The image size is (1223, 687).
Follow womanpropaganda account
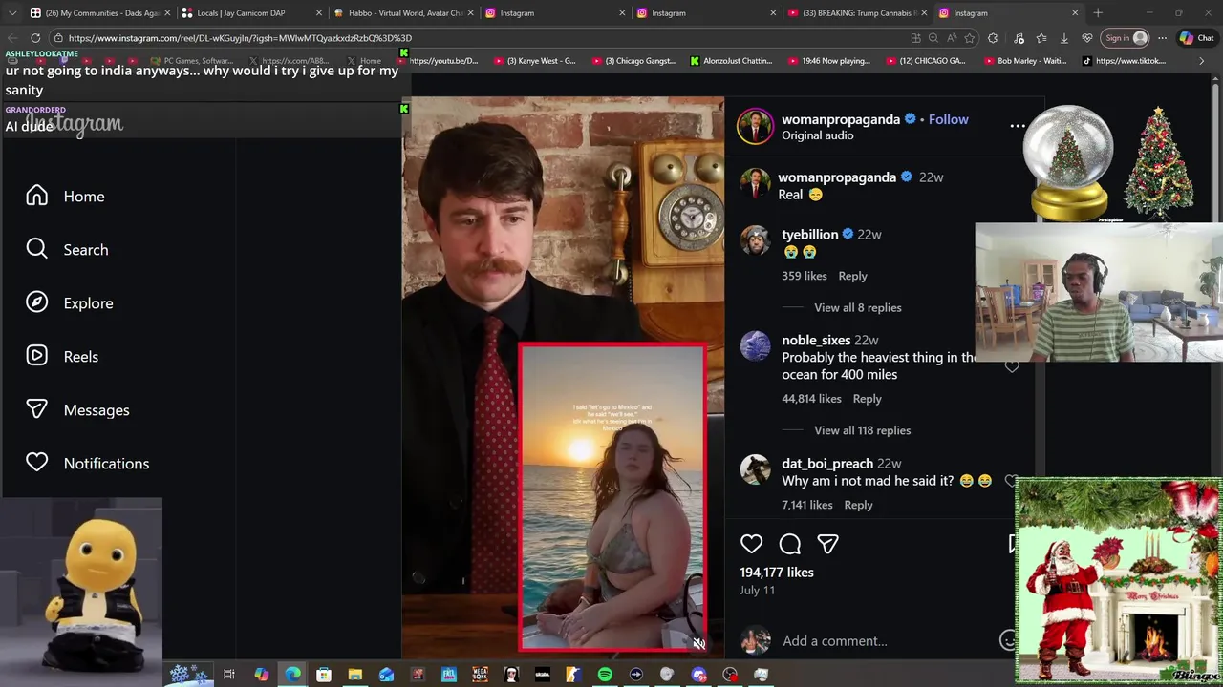[948, 119]
